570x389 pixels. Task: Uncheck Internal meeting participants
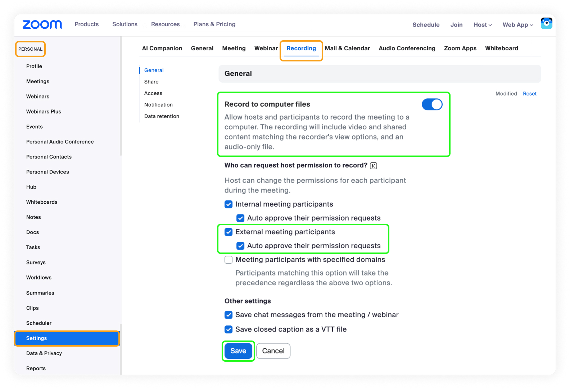pos(229,204)
